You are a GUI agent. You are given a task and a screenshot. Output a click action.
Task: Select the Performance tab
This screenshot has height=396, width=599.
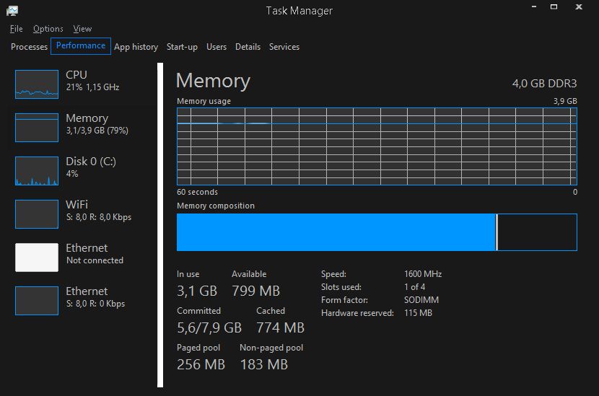click(81, 46)
